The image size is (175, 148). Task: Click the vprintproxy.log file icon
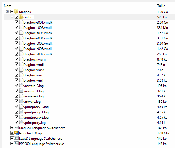point(21,122)
